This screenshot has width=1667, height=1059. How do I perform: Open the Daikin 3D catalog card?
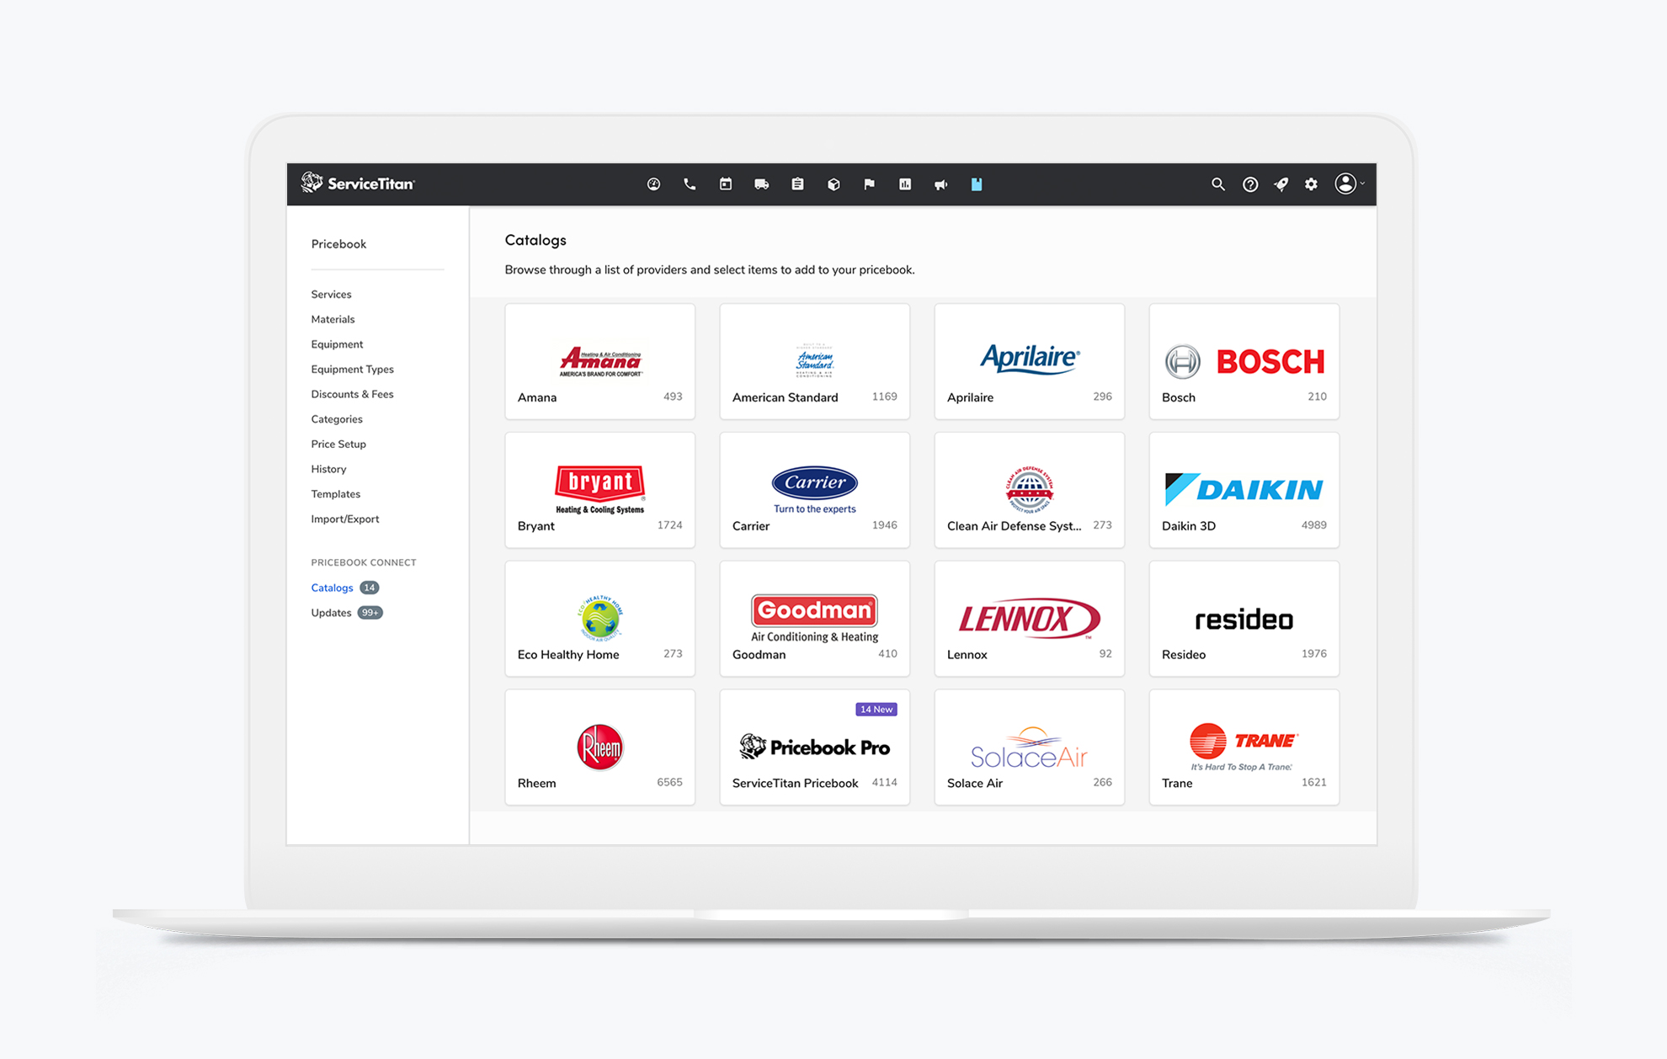coord(1244,491)
